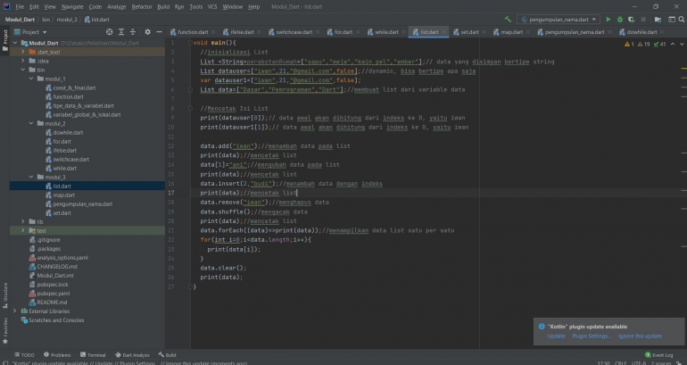This screenshot has width=687, height=365.
Task: Close the function.dart tab
Action: (x=213, y=32)
